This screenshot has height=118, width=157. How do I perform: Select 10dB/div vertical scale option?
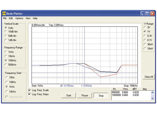[11, 32]
